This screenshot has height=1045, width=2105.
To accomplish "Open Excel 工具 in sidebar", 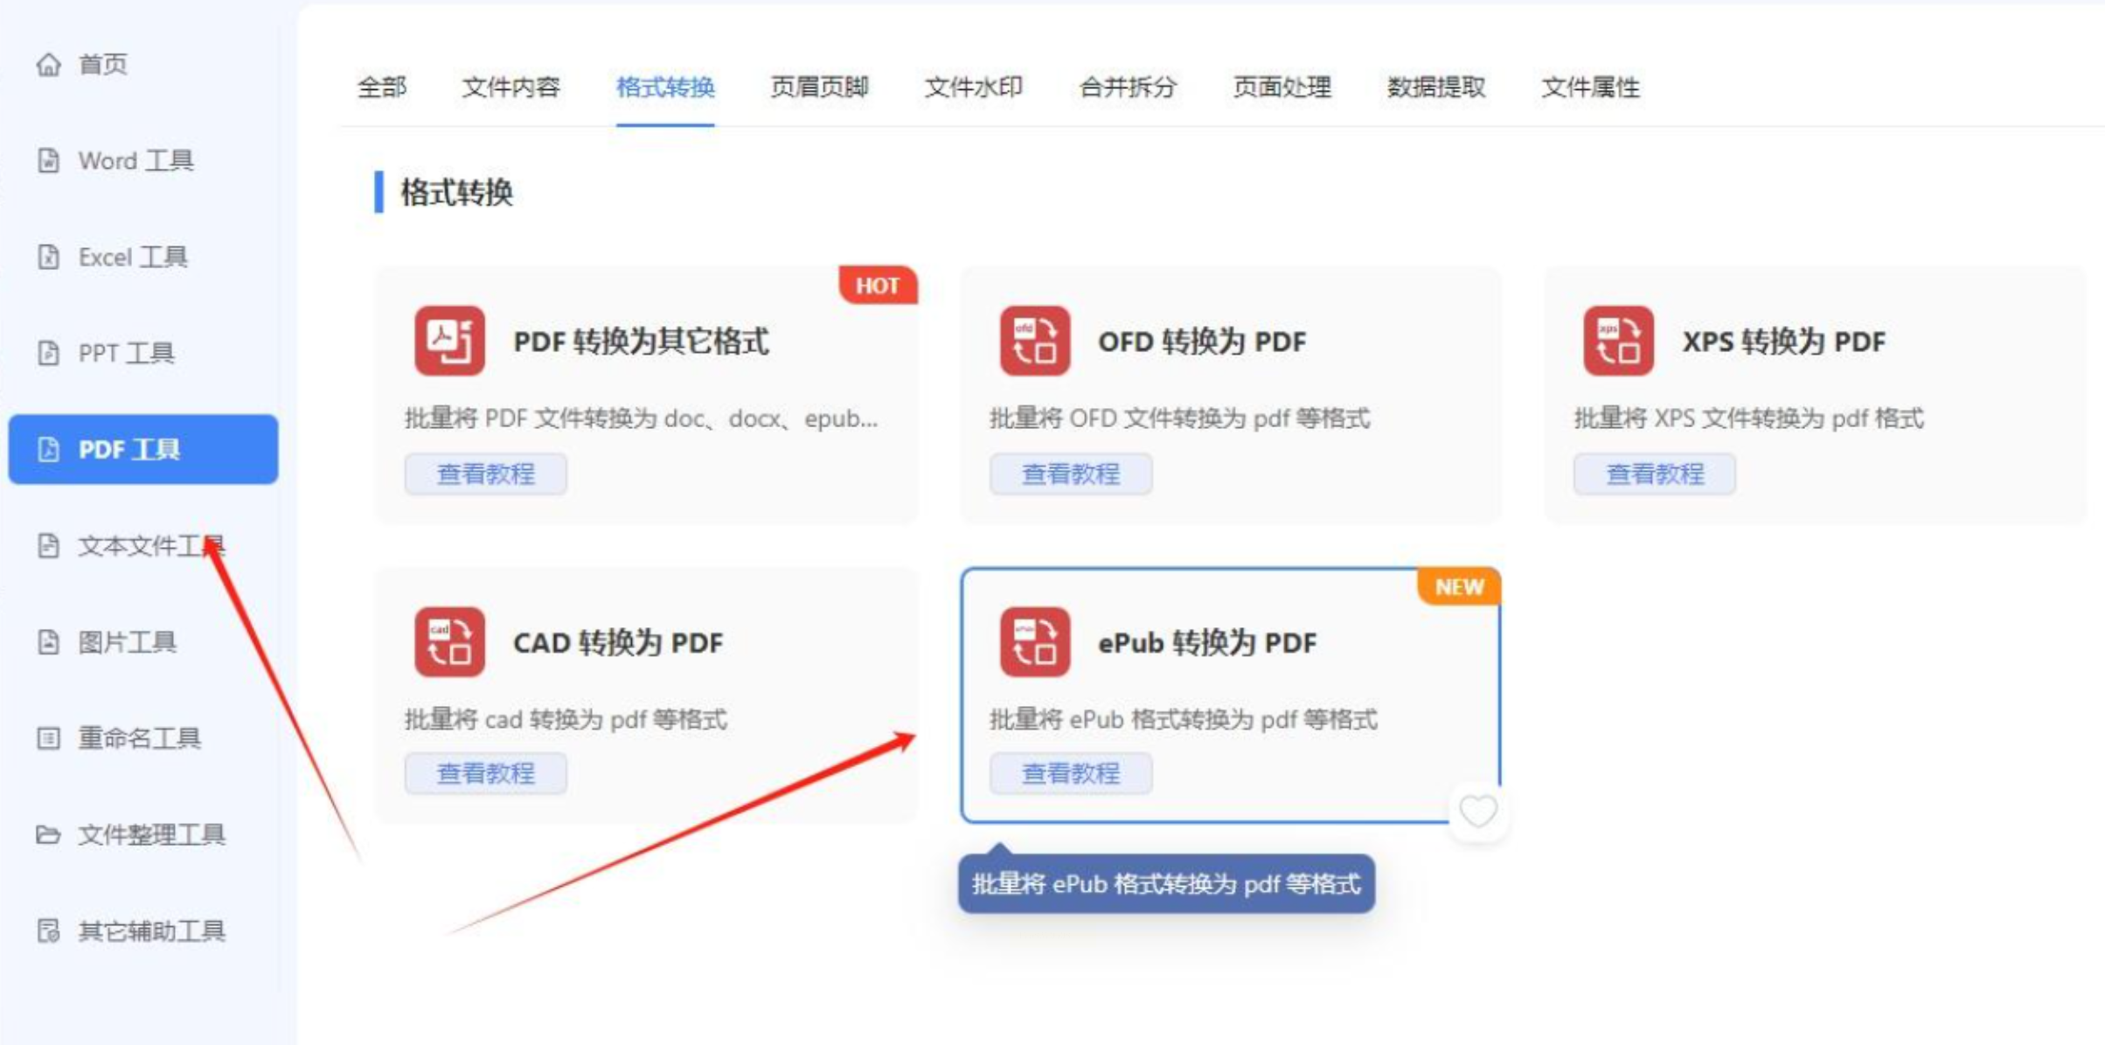I will pyautogui.click(x=132, y=257).
